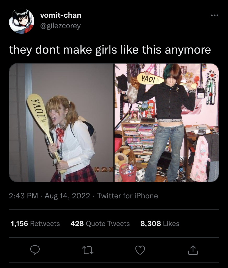This screenshot has width=228, height=268.
Task: Open vomit-chan's profile avatar
Action: [x=21, y=21]
